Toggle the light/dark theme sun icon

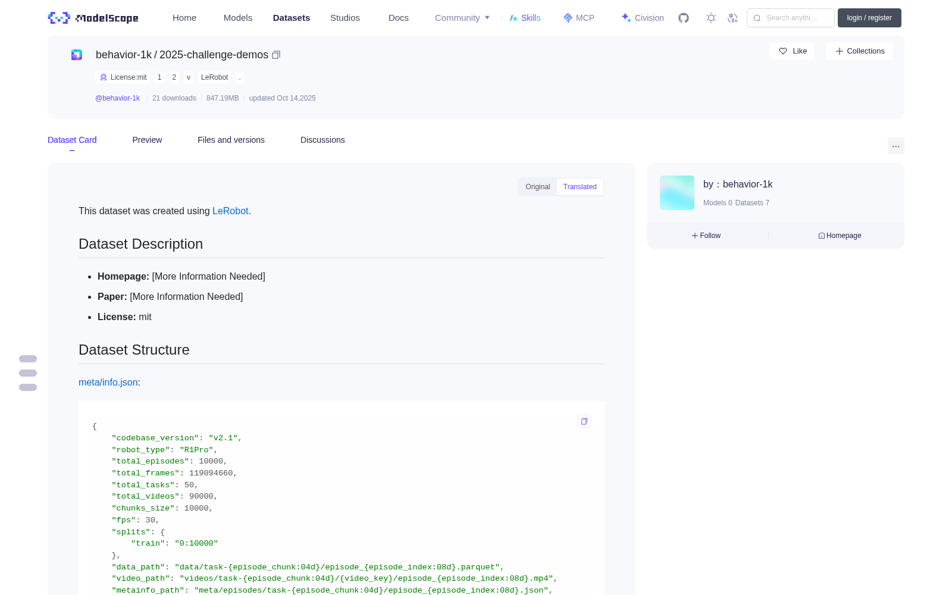tap(711, 18)
